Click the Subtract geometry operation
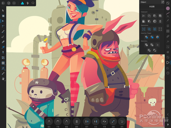Image resolution: width=171 pixels, height=128 pixels. [152, 45]
